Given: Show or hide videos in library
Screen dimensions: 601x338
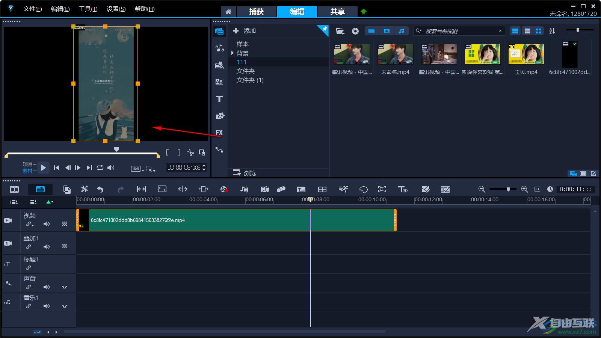Looking at the screenshot, I should [371, 31].
